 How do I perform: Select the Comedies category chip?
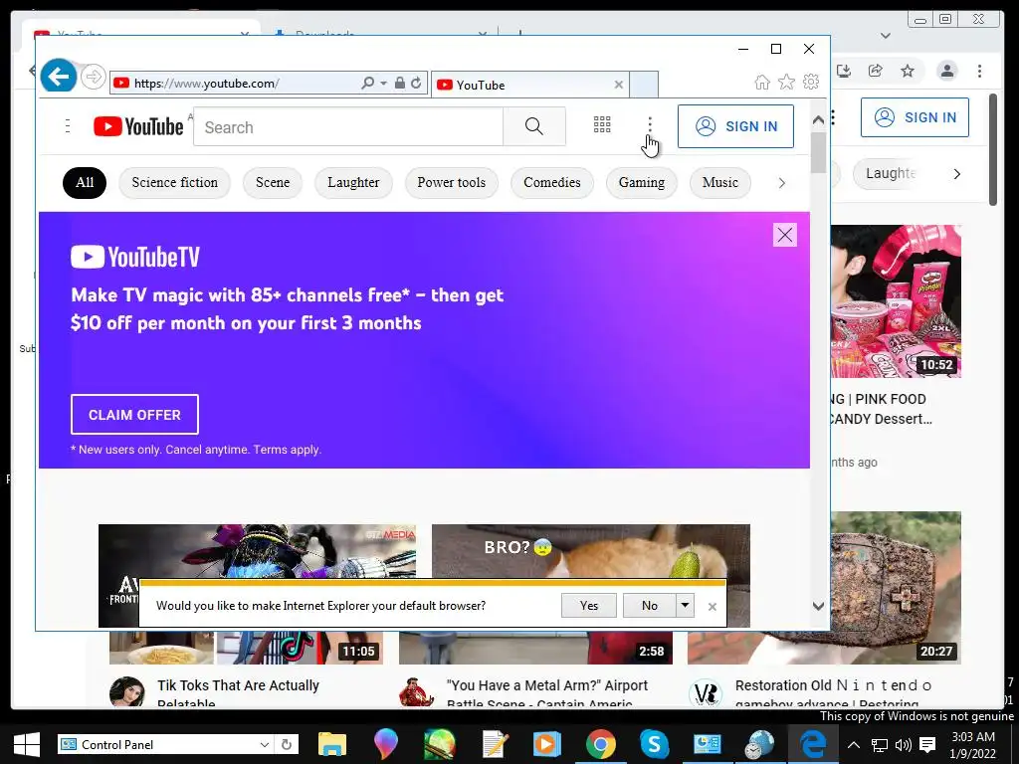(x=552, y=183)
